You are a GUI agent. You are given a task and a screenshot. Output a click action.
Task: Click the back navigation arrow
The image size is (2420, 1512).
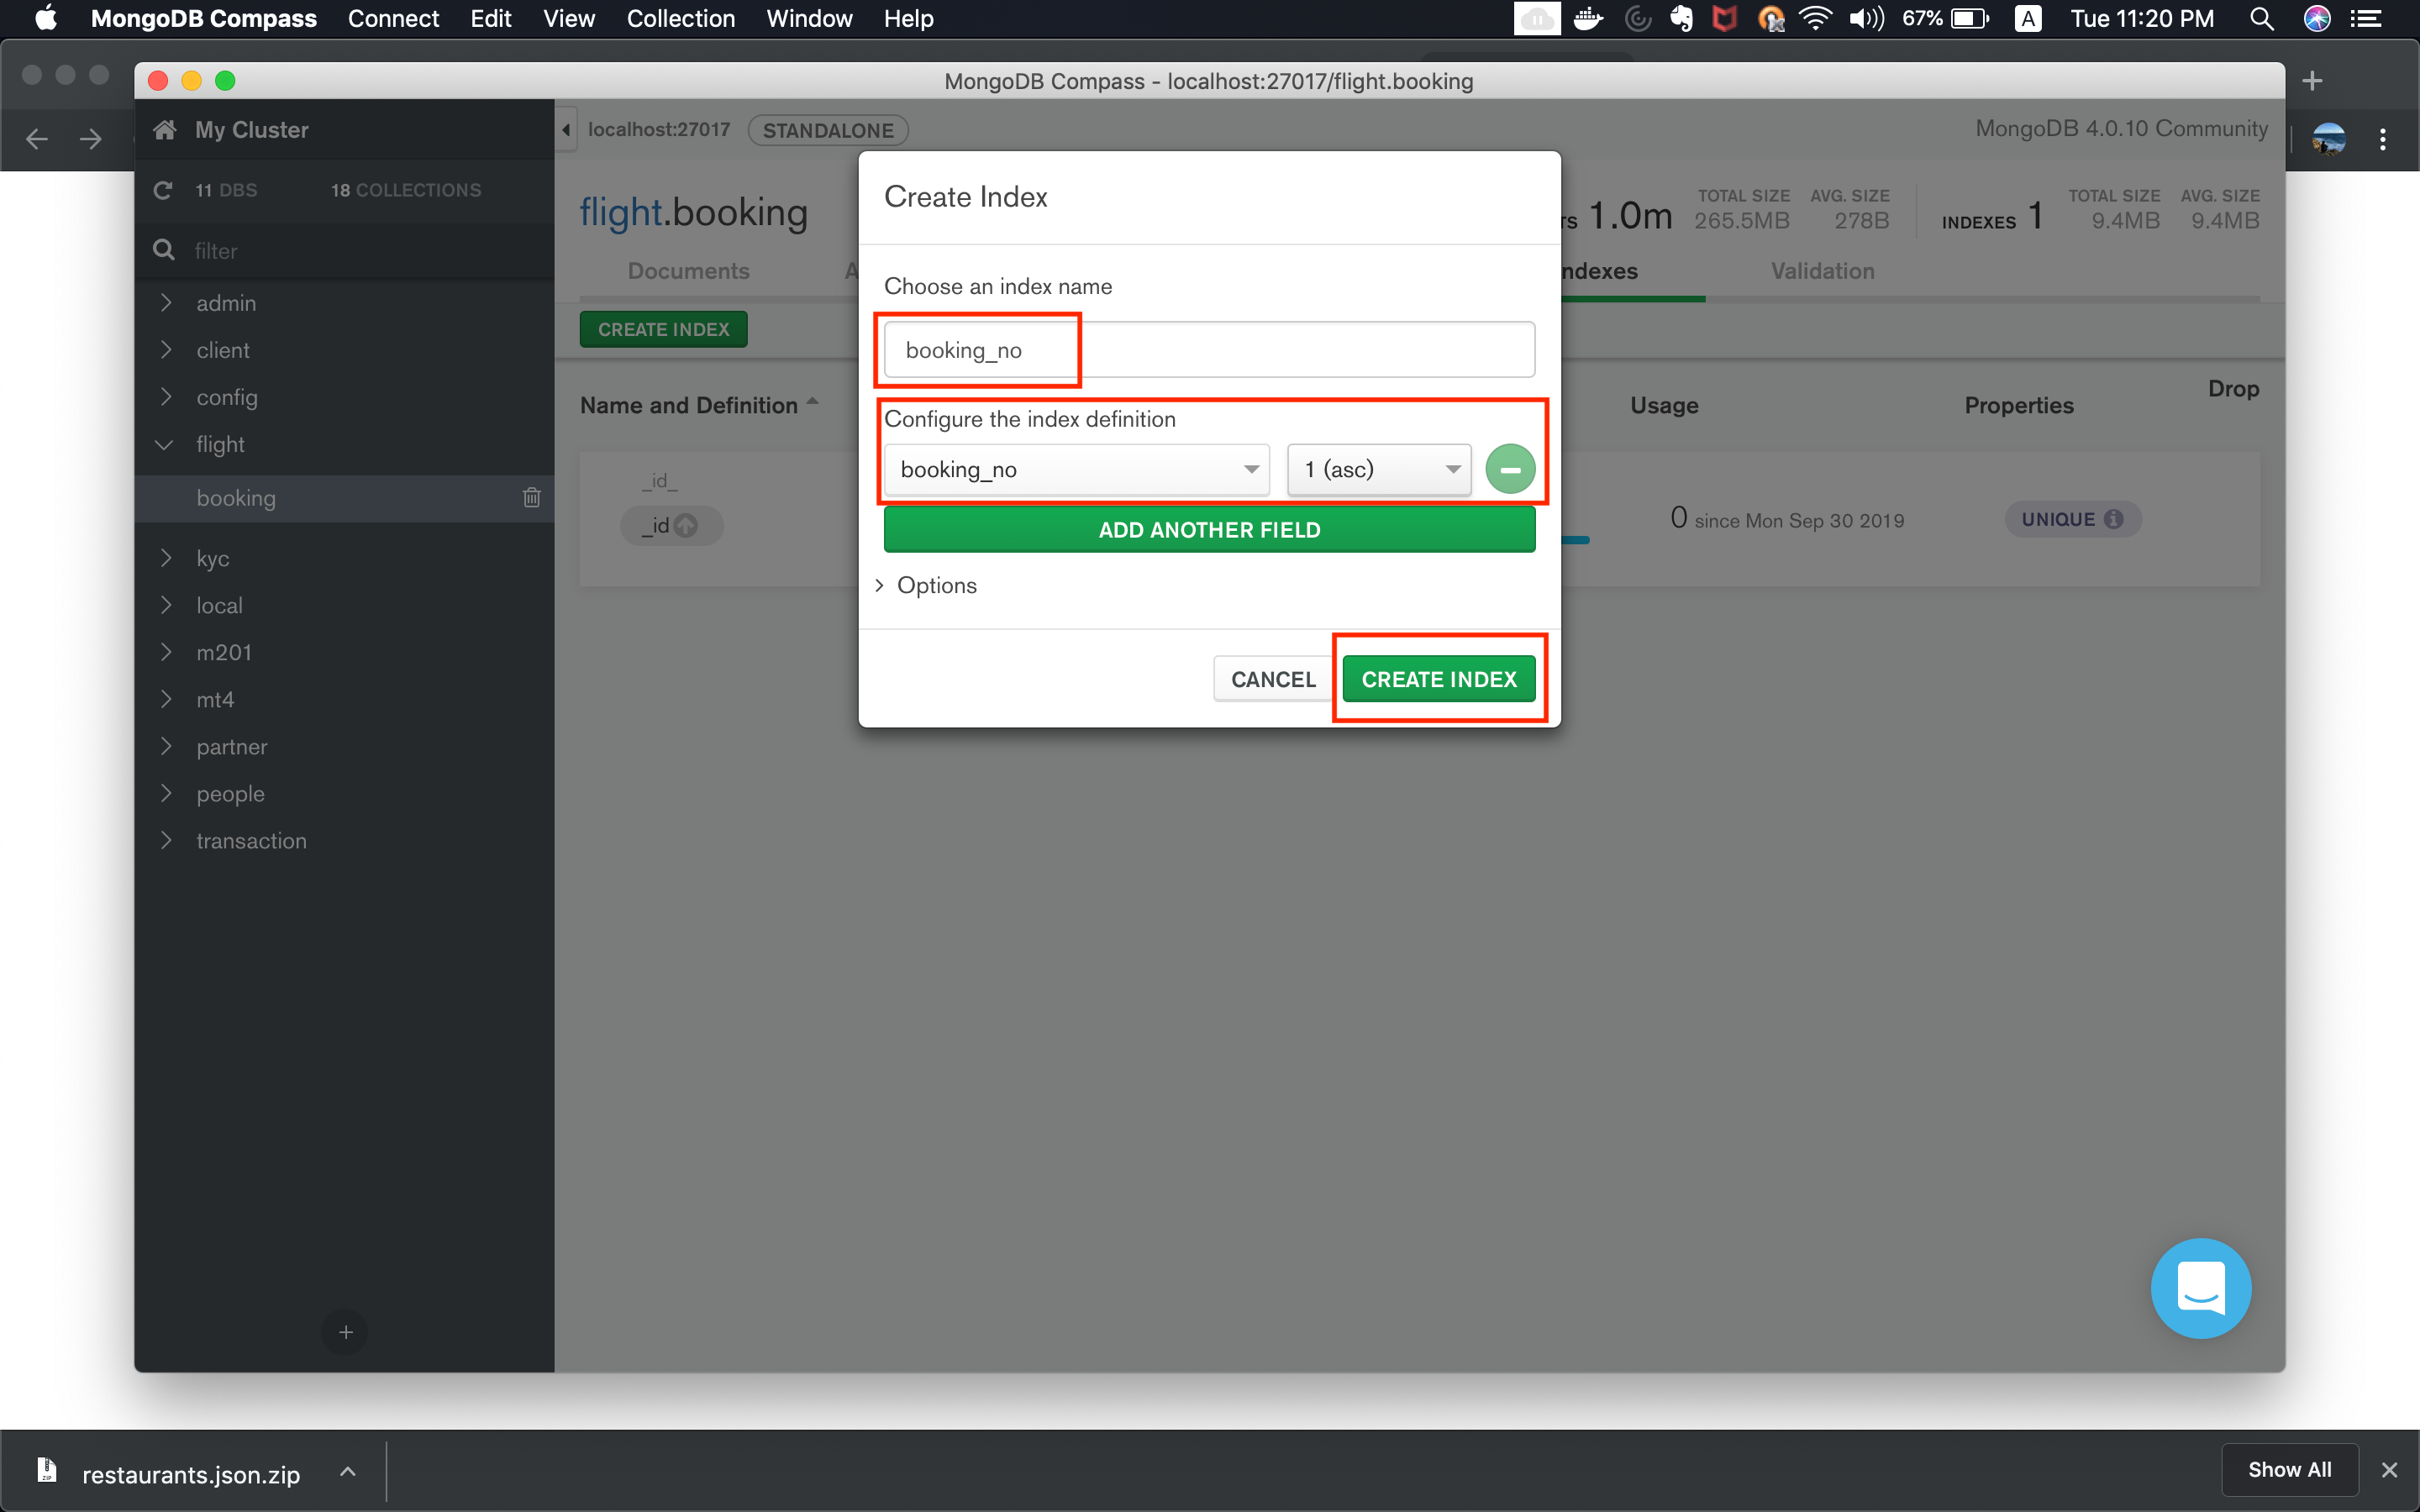(36, 139)
